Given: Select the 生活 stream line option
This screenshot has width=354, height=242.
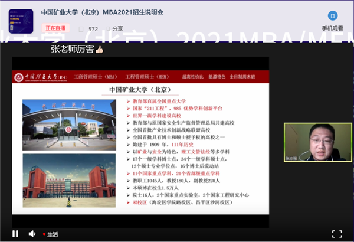Looking at the screenshot, I should click(x=51, y=234).
